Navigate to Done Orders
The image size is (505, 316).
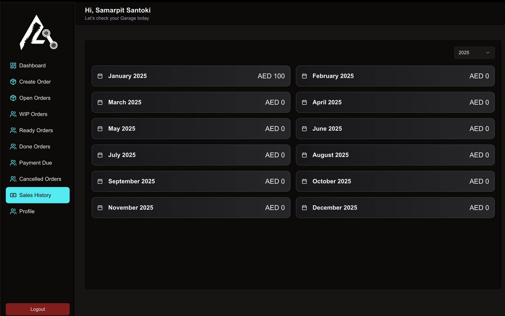(35, 147)
